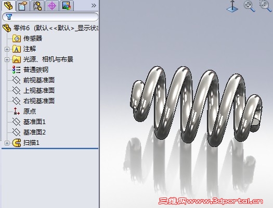Click the view orientation normal-to icon
Image resolution: width=273 pixels, height=208 pixels.
click(232, 6)
